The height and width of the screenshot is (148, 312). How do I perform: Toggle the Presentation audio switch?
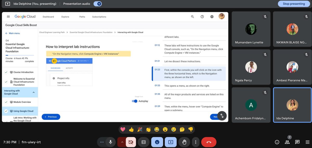tap(97, 4)
